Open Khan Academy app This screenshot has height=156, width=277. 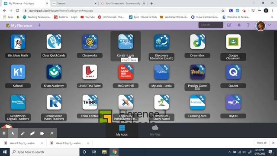point(54,72)
